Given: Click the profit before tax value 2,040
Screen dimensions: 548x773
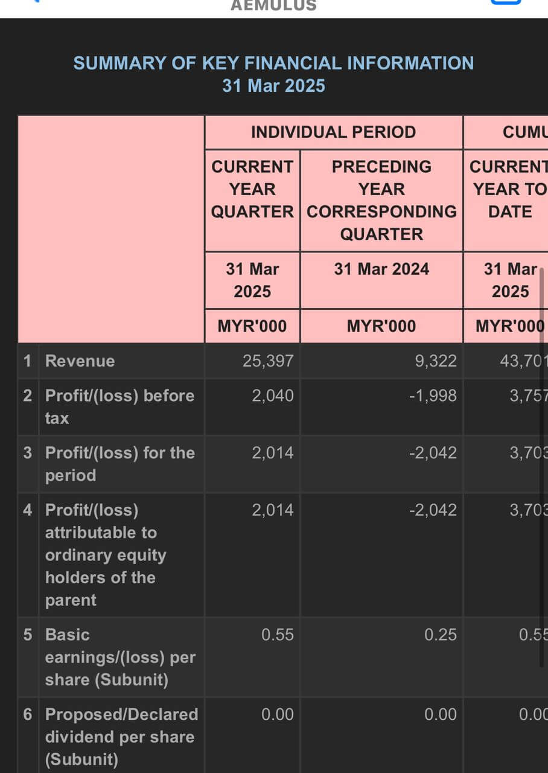Looking at the screenshot, I should (x=273, y=396).
